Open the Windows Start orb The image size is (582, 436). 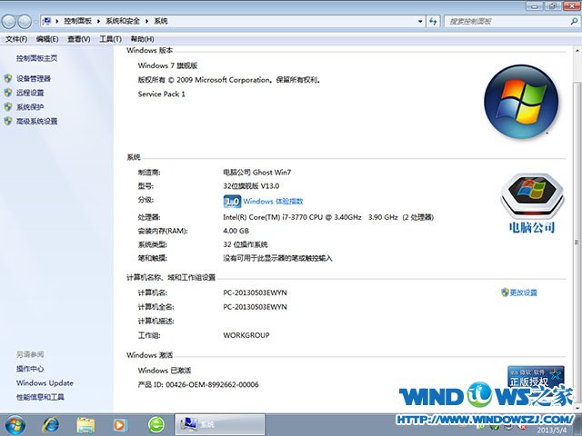15,424
